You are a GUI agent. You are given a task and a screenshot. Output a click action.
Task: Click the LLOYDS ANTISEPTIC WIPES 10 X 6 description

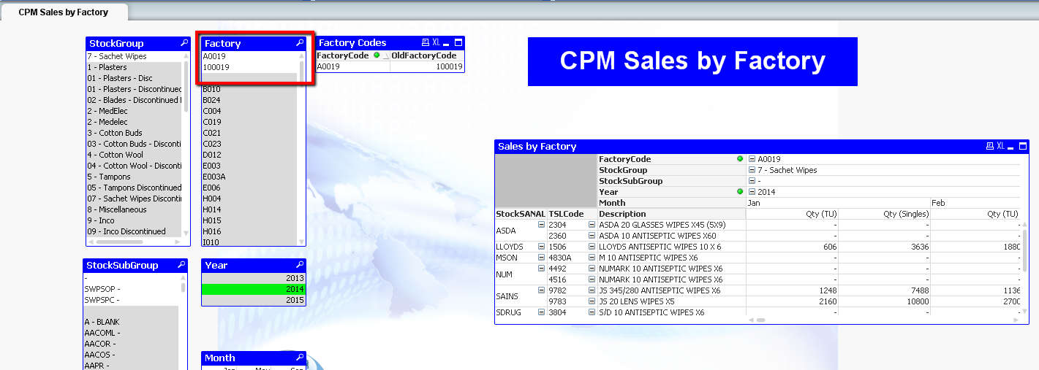660,247
